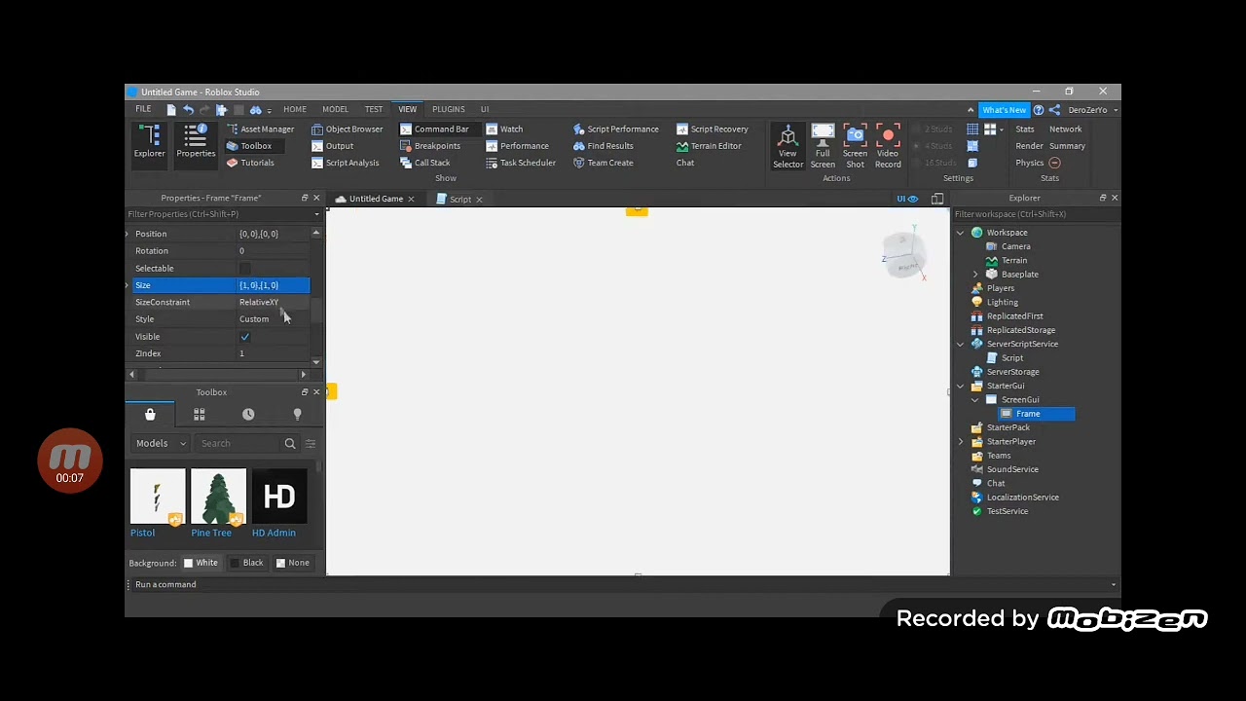
Task: Switch to the TEST ribbon tab
Action: point(374,109)
